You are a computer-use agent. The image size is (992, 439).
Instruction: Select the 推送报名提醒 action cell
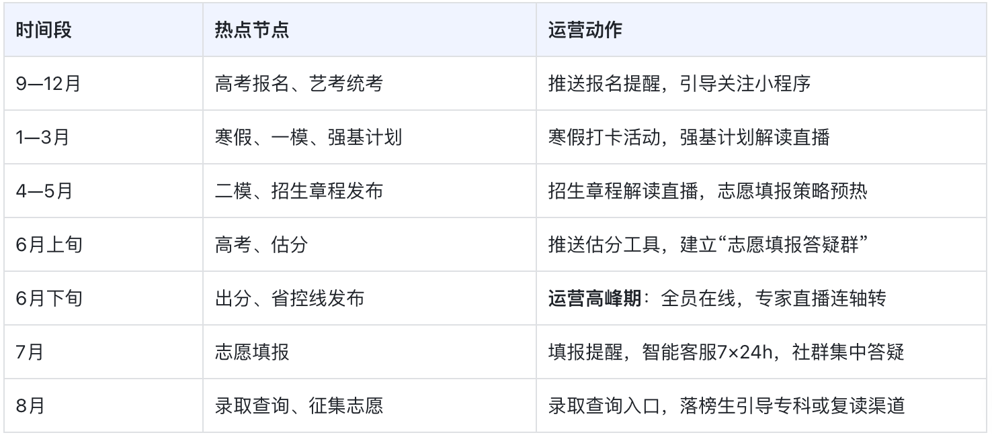679,84
